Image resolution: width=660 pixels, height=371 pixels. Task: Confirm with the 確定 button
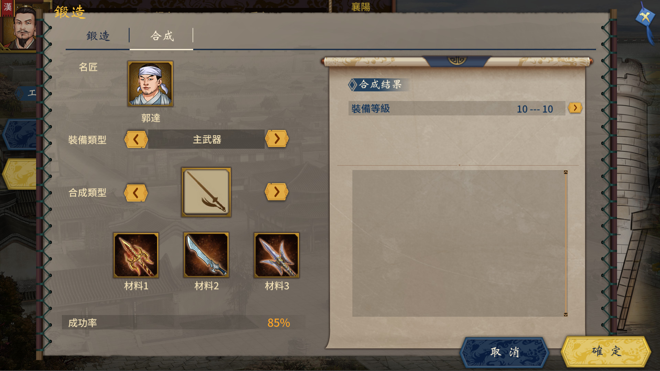tap(606, 351)
